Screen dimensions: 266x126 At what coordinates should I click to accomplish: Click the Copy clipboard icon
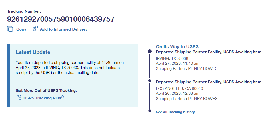pyautogui.click(x=10, y=29)
